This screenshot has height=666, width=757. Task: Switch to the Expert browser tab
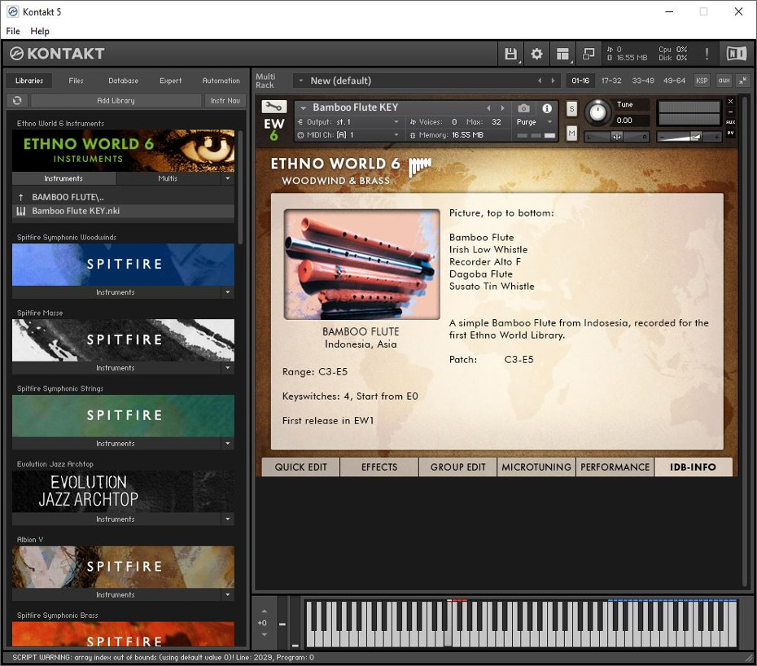point(170,81)
